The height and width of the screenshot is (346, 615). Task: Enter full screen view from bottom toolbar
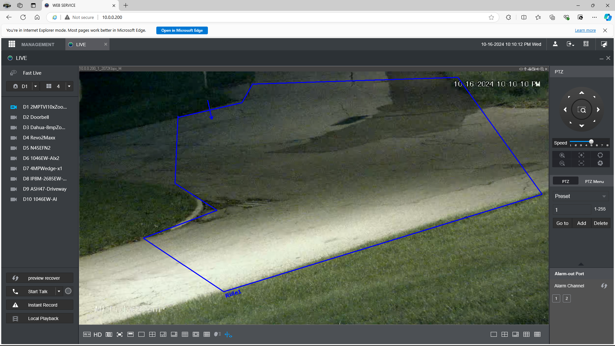click(120, 334)
